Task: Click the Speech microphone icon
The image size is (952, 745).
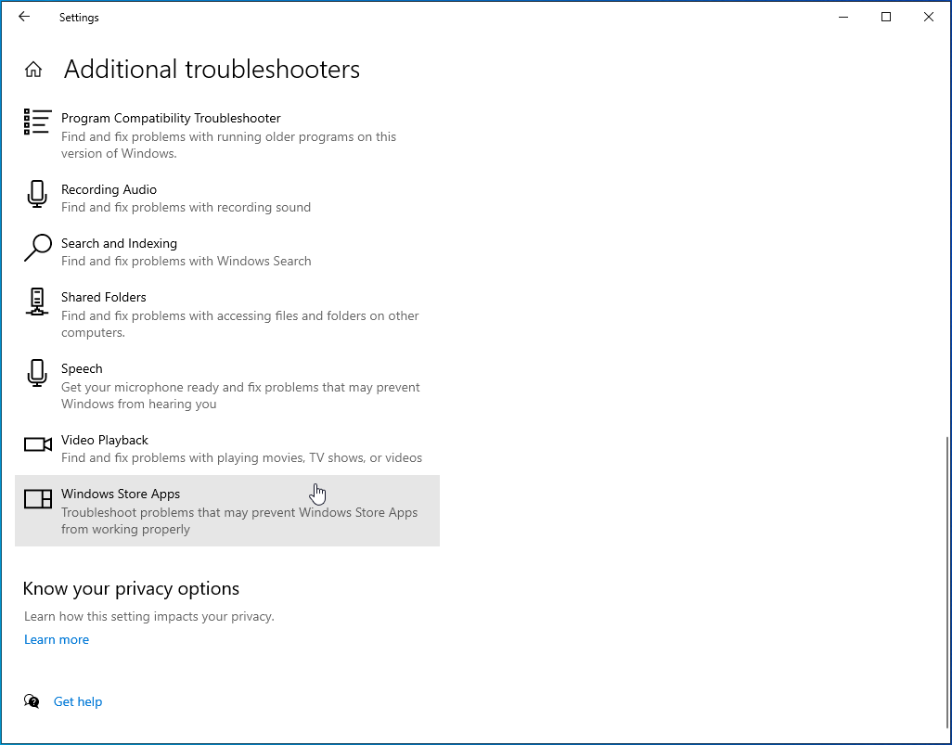Action: (x=37, y=373)
